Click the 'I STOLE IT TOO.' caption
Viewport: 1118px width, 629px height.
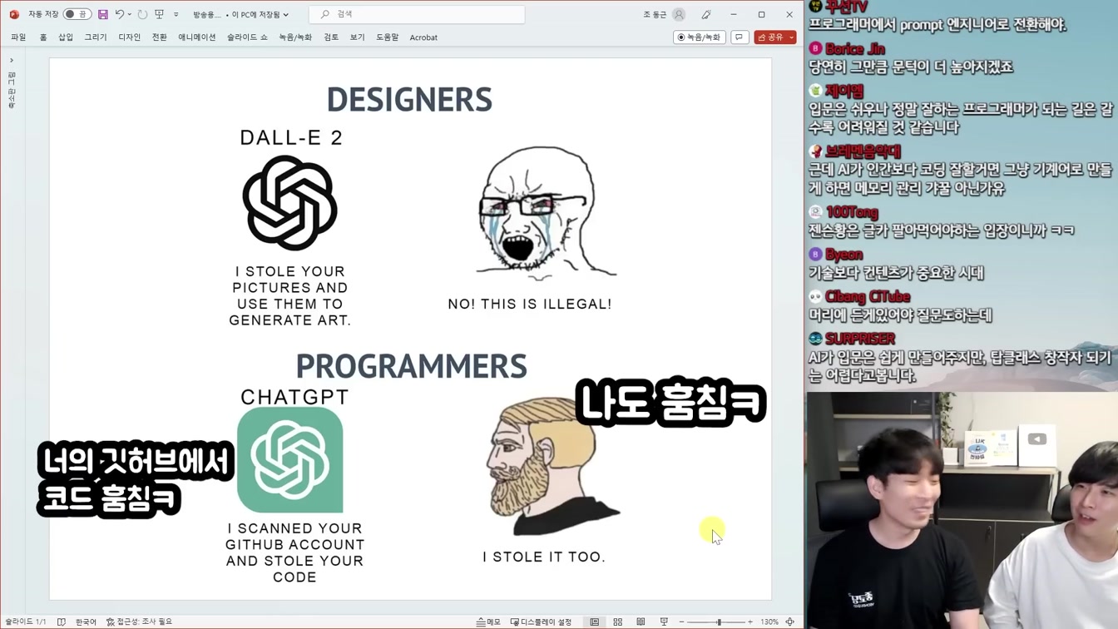[x=544, y=557]
